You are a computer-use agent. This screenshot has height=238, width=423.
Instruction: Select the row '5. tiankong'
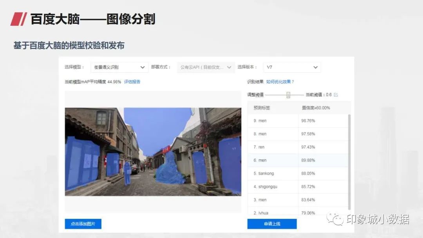pyautogui.click(x=298, y=173)
